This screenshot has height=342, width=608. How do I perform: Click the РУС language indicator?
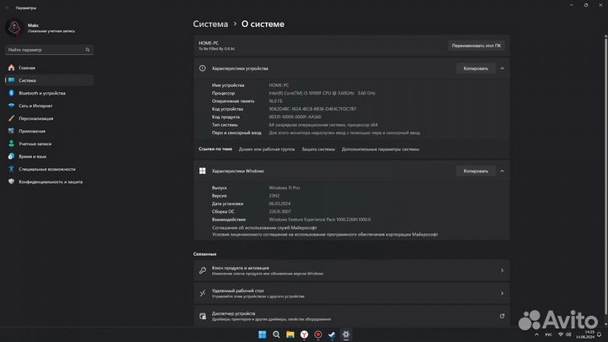(549, 334)
